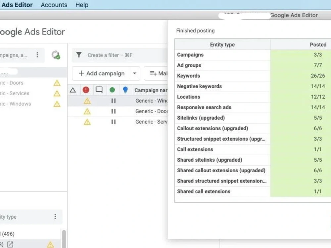Select the Shared call extensions row
This screenshot has width=331, height=248.
coord(253,191)
